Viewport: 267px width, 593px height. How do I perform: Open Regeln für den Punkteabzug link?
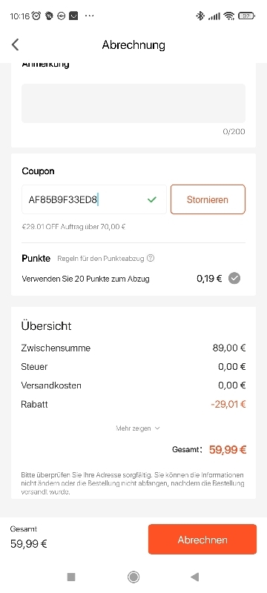coord(101,258)
